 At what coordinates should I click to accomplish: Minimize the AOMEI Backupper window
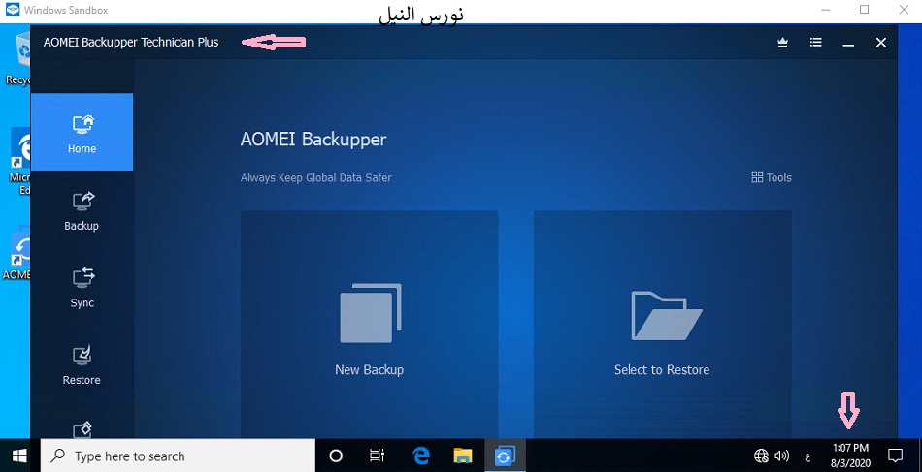coord(848,43)
